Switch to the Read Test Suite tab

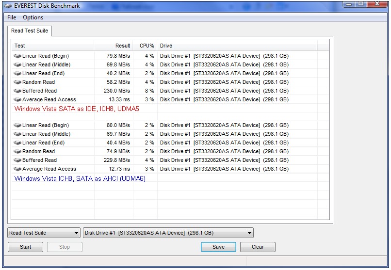pos(30,31)
